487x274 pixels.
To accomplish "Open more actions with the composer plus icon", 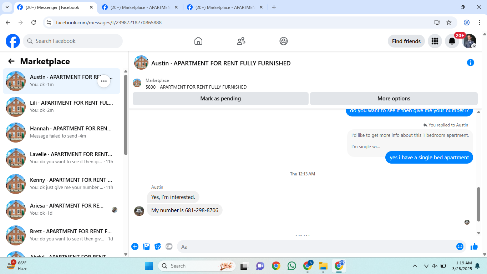I will click(x=135, y=246).
